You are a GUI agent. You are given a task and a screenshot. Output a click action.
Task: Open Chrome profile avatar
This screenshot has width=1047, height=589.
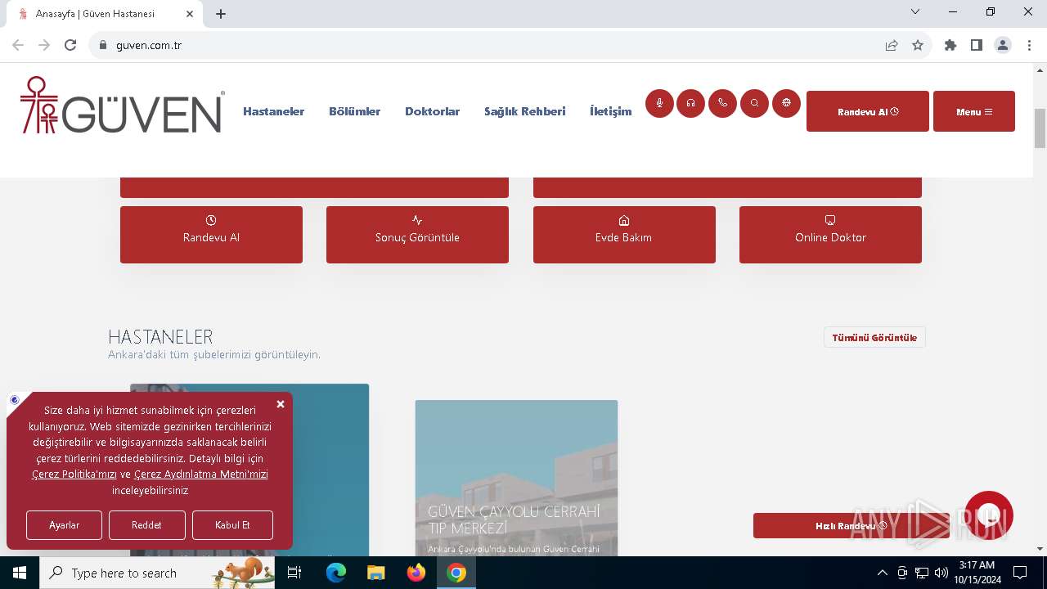(x=1003, y=45)
